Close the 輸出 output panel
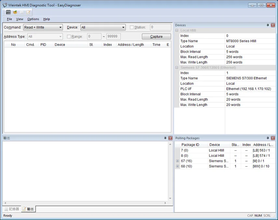 coord(170,138)
